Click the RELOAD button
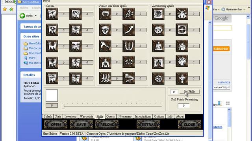 coord(107,125)
